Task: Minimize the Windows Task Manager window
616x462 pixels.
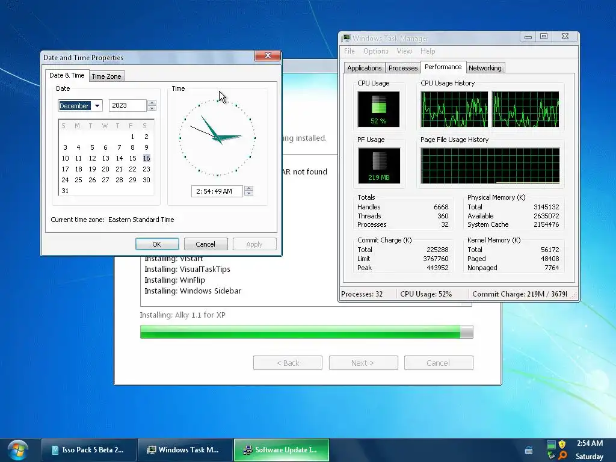Action: pyautogui.click(x=528, y=37)
